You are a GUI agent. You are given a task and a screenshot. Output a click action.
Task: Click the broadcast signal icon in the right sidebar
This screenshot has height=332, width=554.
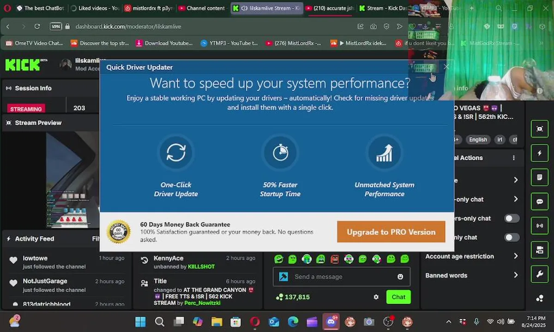click(540, 226)
